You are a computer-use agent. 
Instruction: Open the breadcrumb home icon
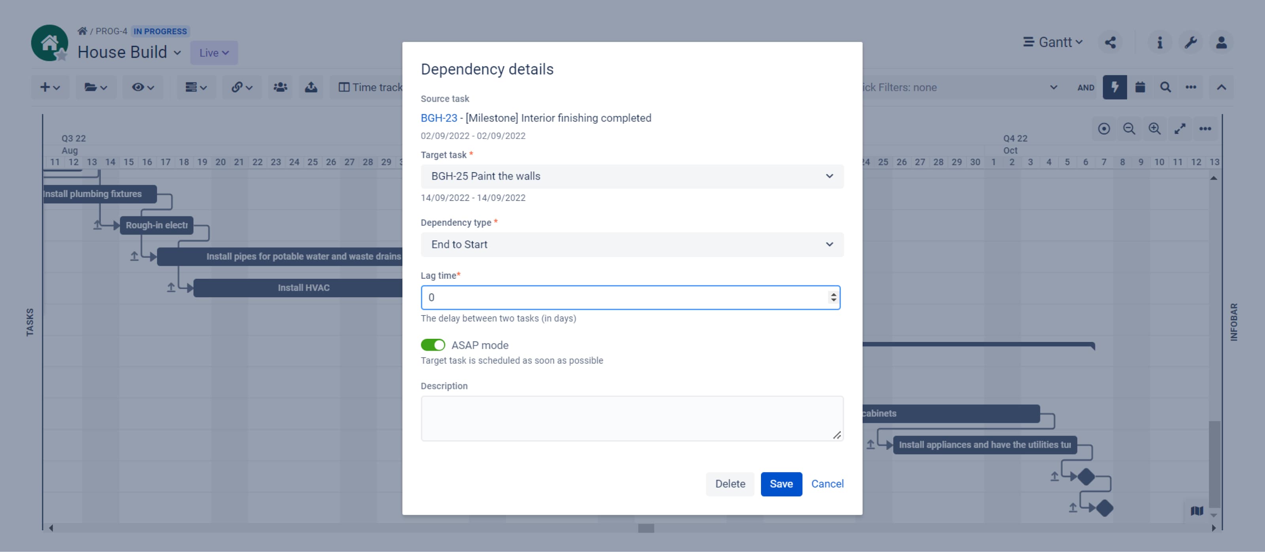pos(82,31)
